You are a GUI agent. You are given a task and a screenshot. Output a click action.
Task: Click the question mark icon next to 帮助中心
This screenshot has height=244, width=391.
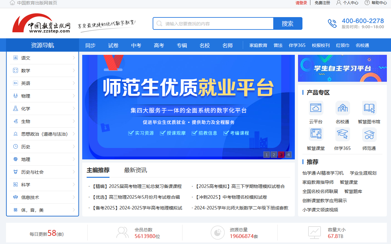(x=367, y=3)
